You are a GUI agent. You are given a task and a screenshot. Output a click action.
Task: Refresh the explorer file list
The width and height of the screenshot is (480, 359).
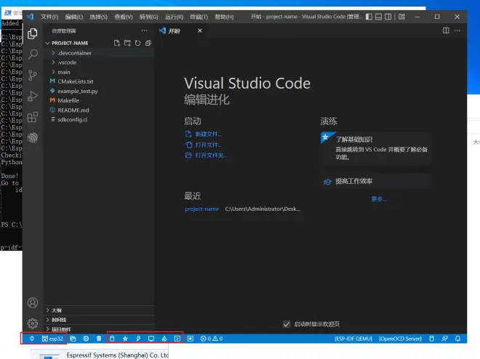pyautogui.click(x=137, y=43)
